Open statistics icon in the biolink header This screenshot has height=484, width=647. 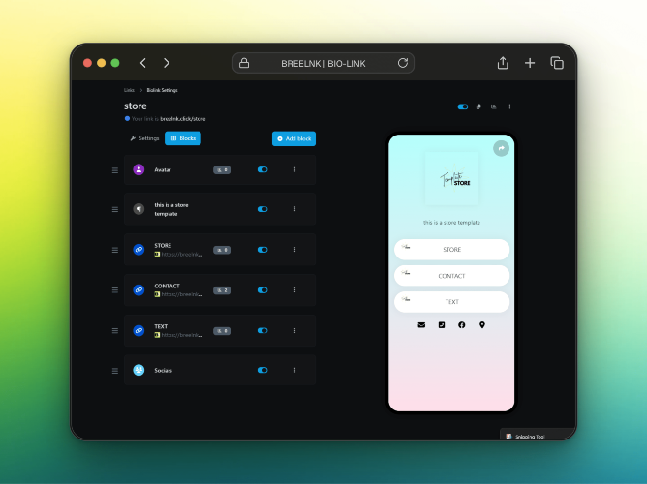(x=494, y=106)
